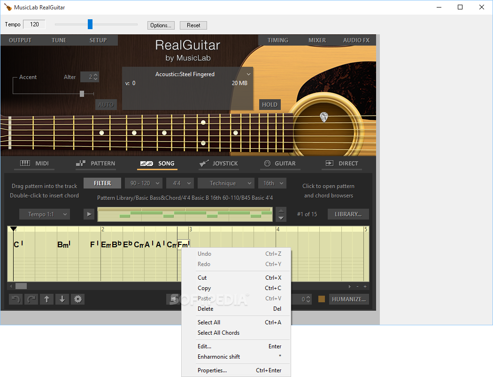Open the 16th resolution dropdown

[x=272, y=183]
